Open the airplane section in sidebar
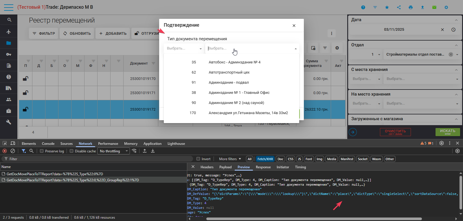The width and height of the screenshot is (463, 221). [9, 32]
